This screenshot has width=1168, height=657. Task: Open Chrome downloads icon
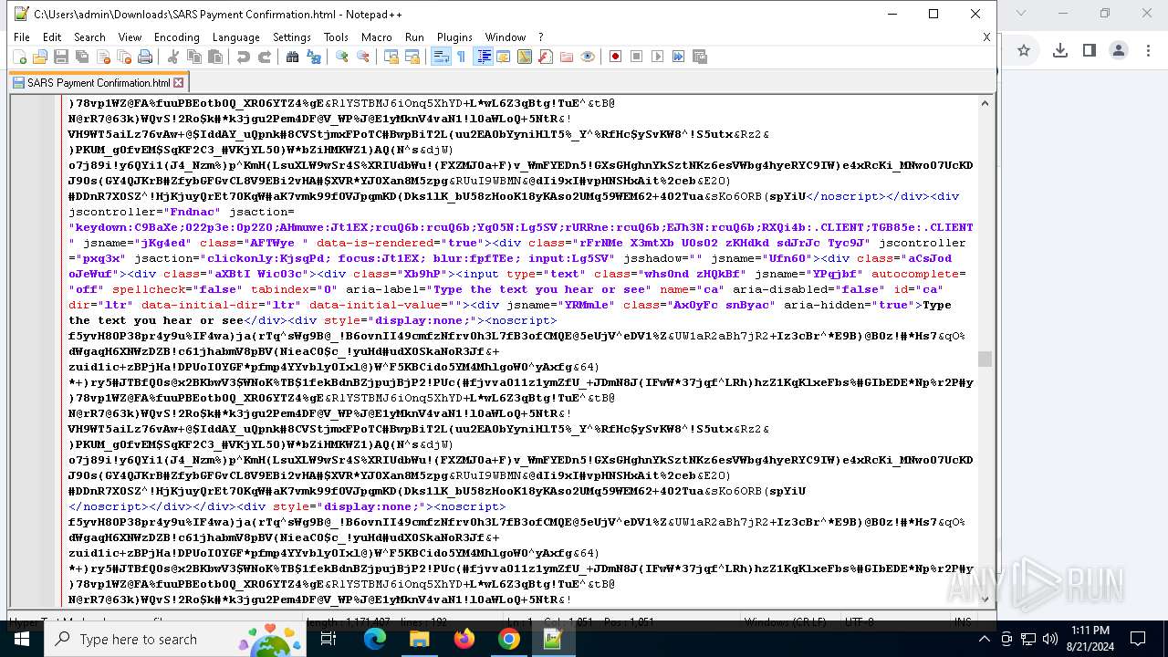(x=1060, y=50)
